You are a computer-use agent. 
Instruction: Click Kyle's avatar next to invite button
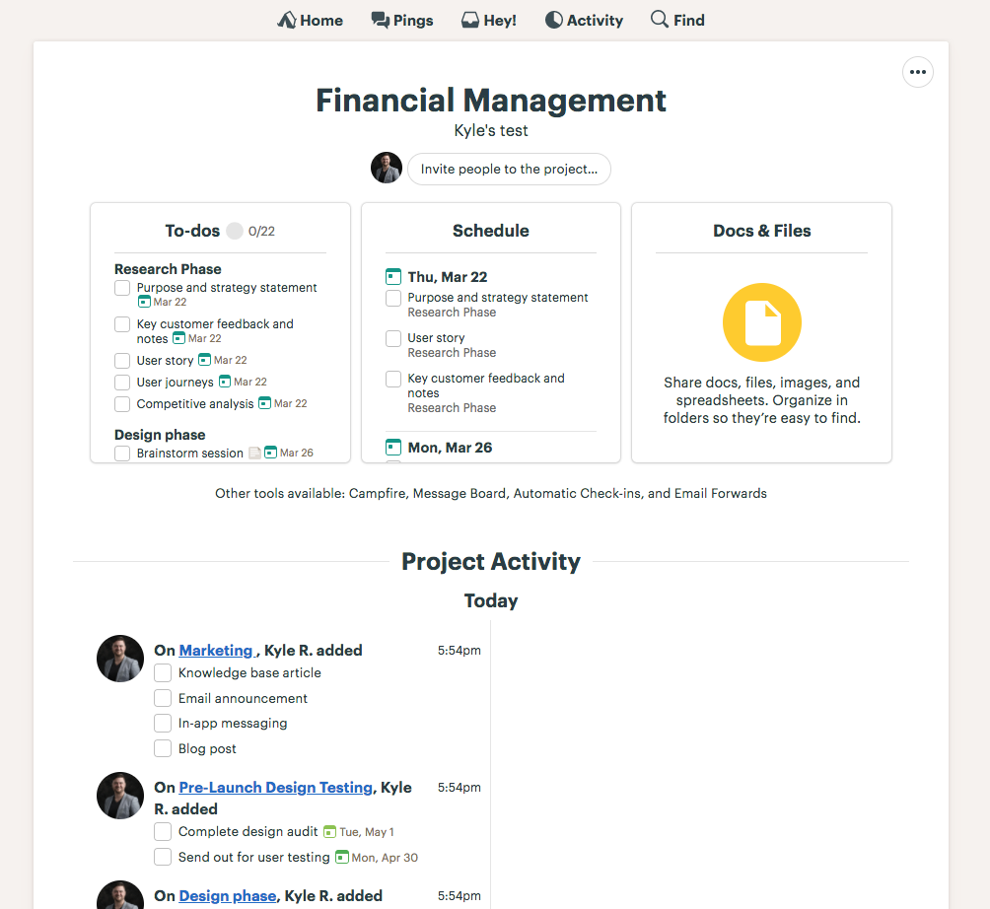click(x=387, y=169)
